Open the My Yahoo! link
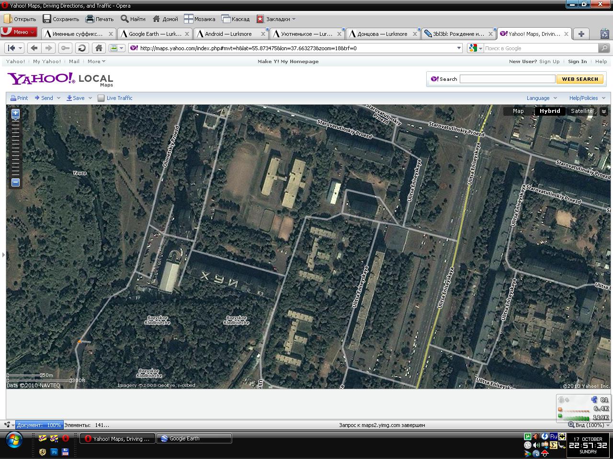Image resolution: width=613 pixels, height=459 pixels. pos(47,61)
